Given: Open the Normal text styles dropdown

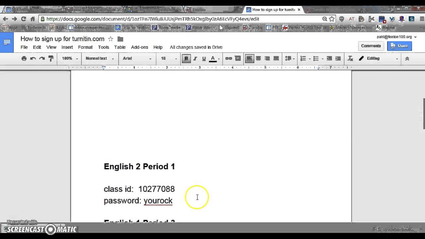Looking at the screenshot, I should click(x=99, y=58).
